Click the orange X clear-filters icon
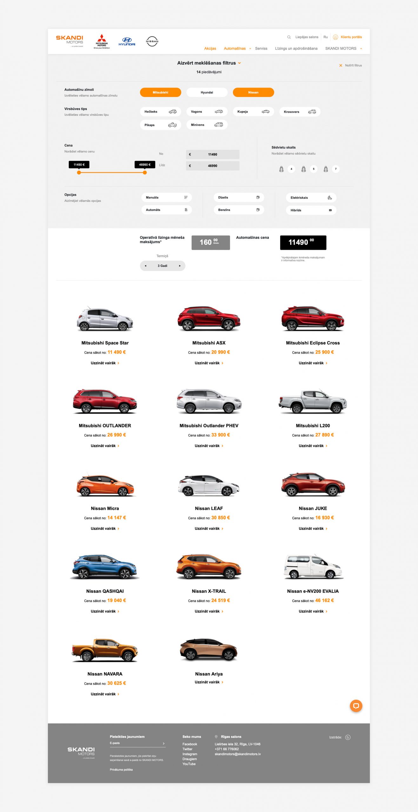Viewport: 418px width, 812px height. (341, 65)
